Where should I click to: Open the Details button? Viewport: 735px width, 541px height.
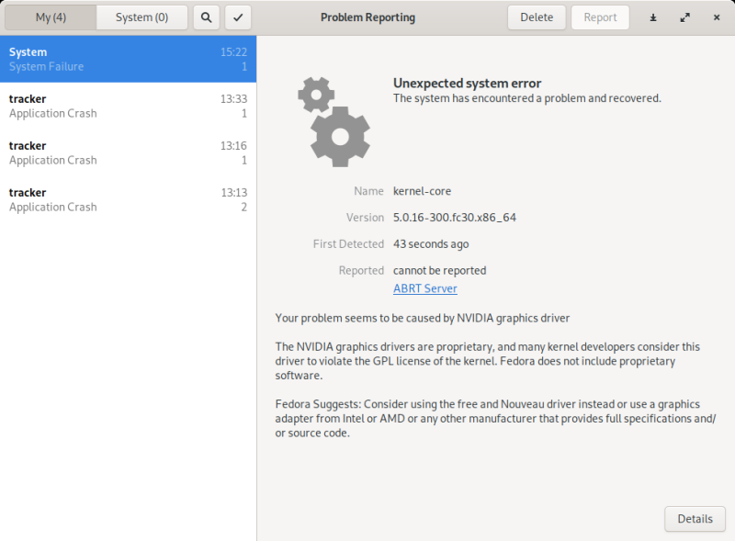click(695, 519)
